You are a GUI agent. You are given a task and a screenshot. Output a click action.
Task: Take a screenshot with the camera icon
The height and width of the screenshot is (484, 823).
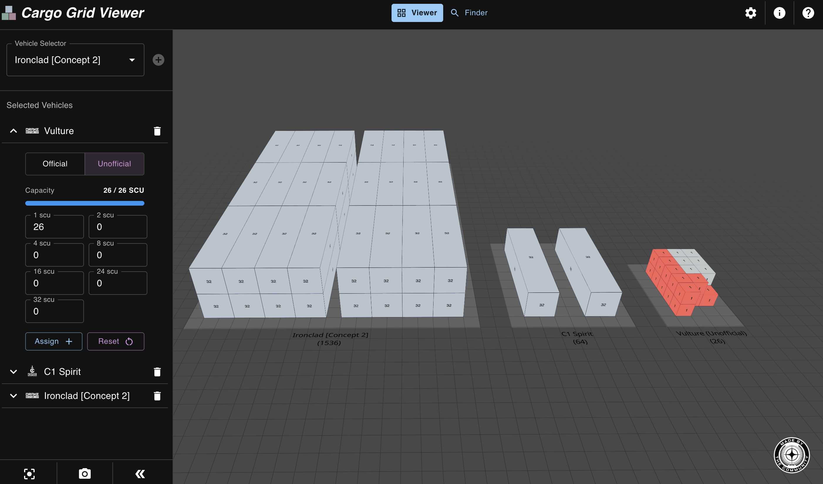coord(85,473)
